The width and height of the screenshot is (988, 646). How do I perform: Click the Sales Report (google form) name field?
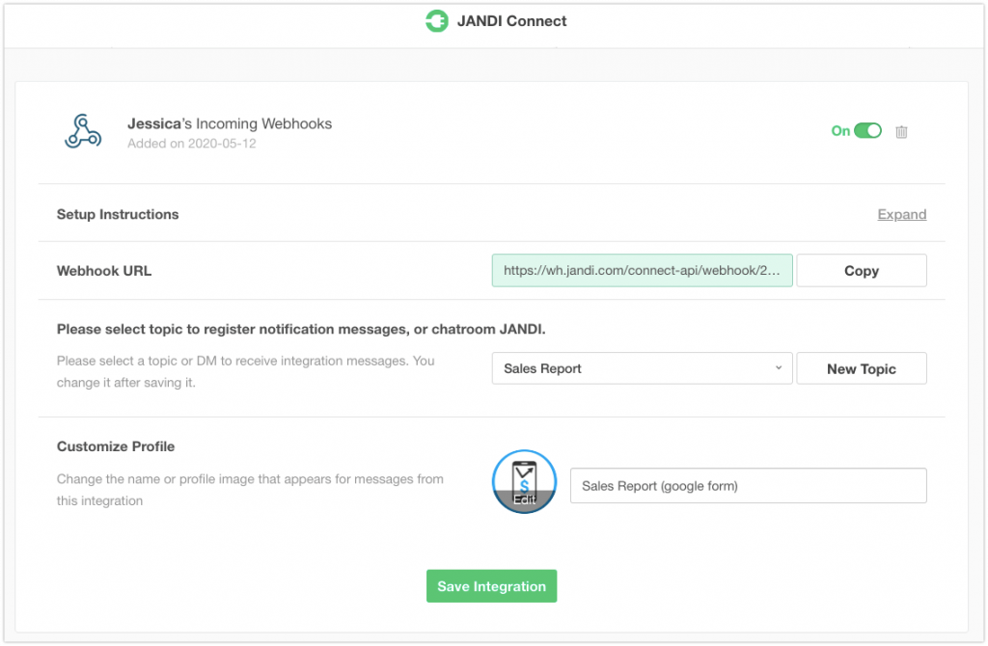click(x=749, y=485)
